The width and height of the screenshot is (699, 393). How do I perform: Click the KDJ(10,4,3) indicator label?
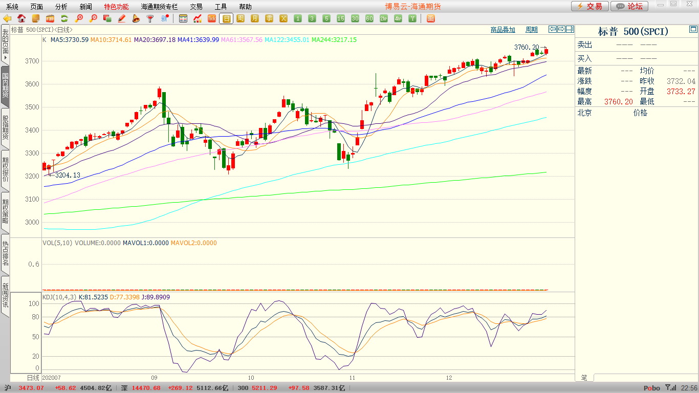(x=59, y=297)
